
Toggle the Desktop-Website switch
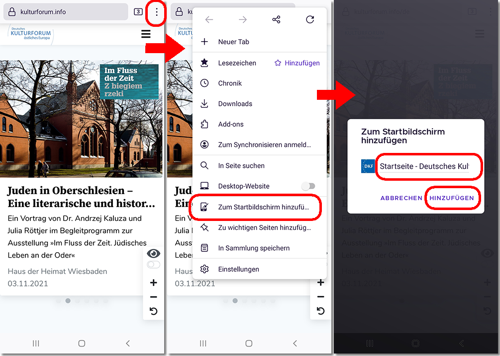tap(308, 186)
